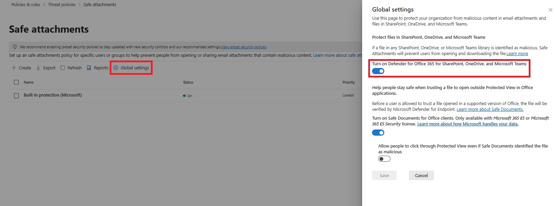This screenshot has height=206, width=556.
Task: Open Learn more about safe attachments link
Action: pyautogui.click(x=338, y=55)
